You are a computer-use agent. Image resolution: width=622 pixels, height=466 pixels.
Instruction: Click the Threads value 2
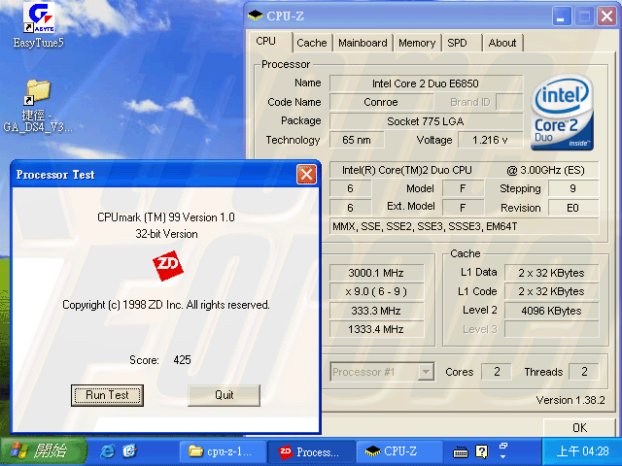coord(584,372)
